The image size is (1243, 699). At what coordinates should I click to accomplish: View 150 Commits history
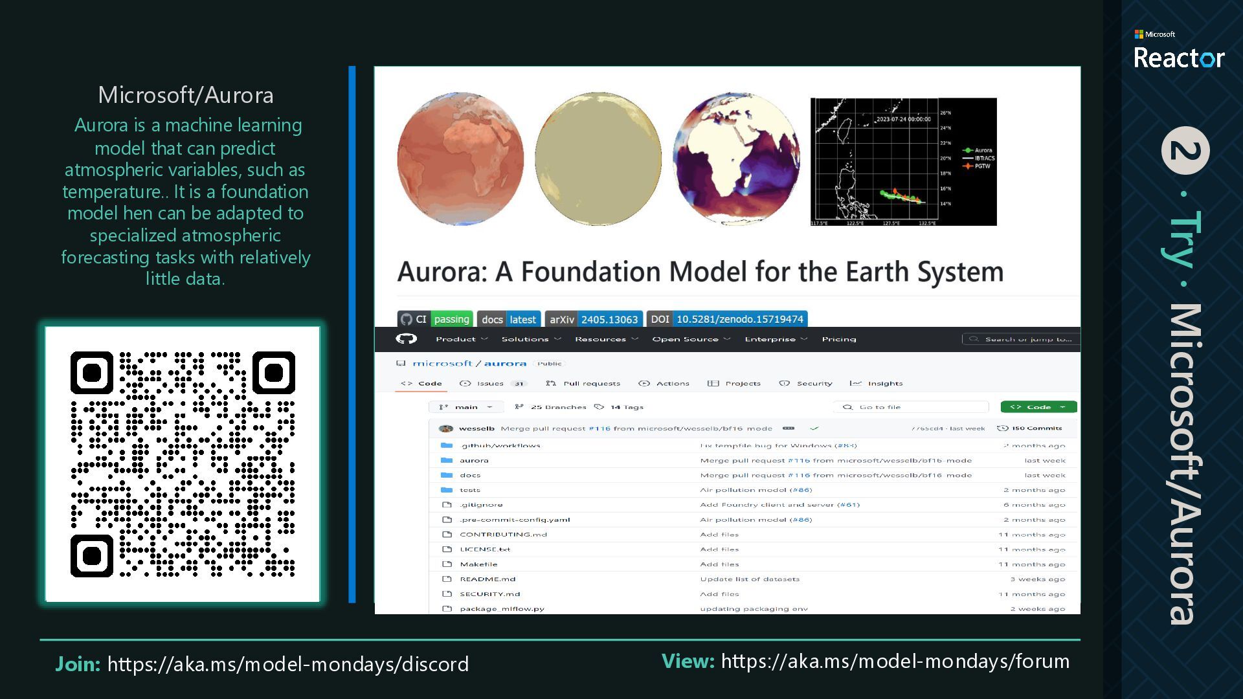[1030, 428]
